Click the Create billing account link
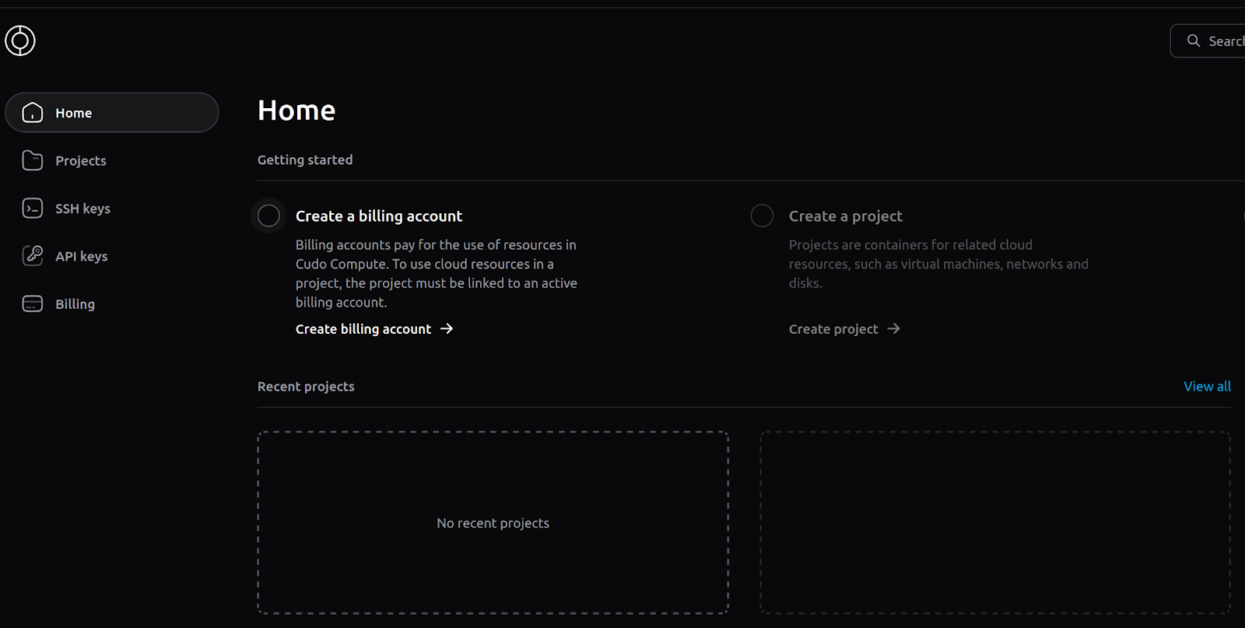 tap(363, 329)
